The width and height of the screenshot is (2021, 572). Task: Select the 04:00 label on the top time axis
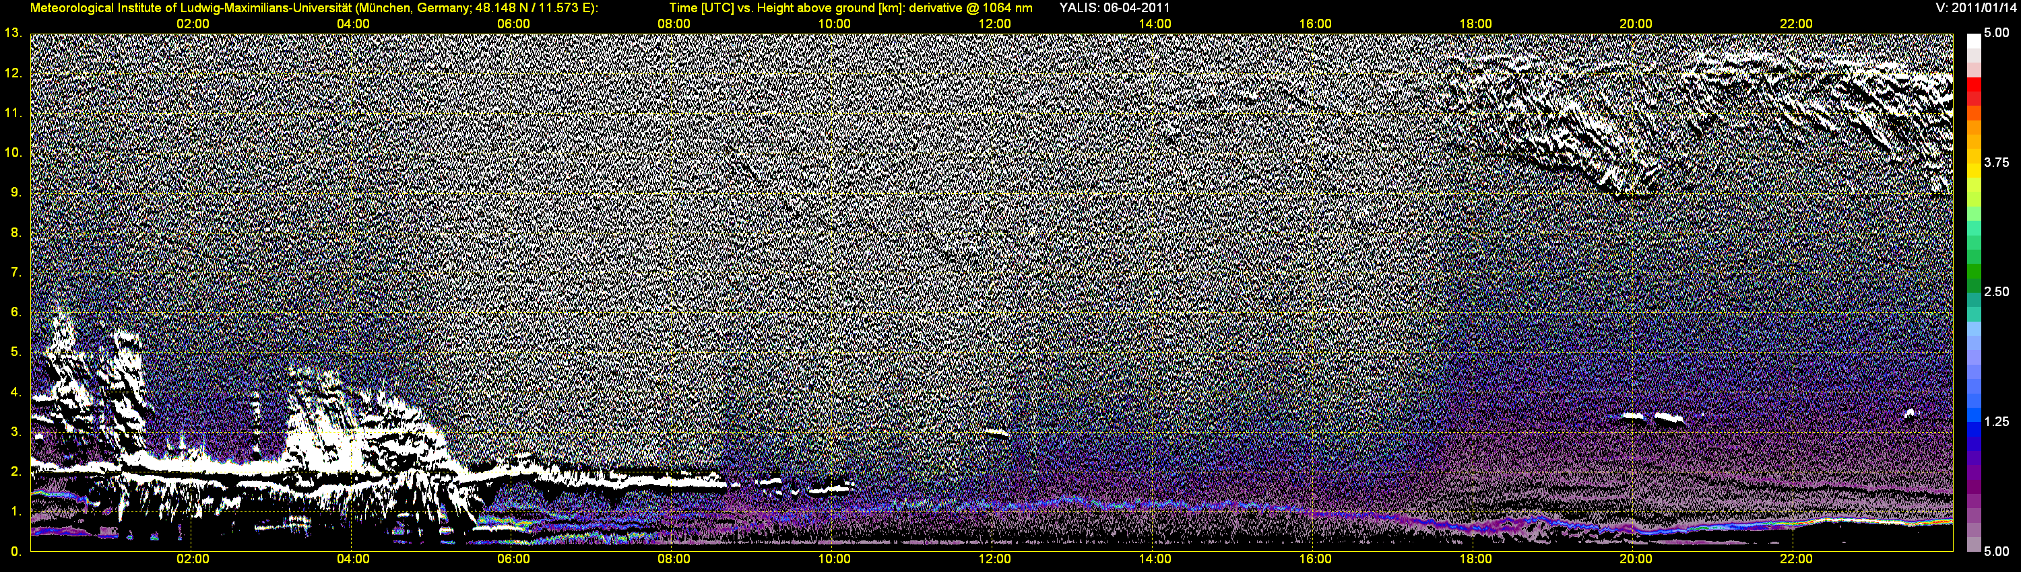(353, 24)
